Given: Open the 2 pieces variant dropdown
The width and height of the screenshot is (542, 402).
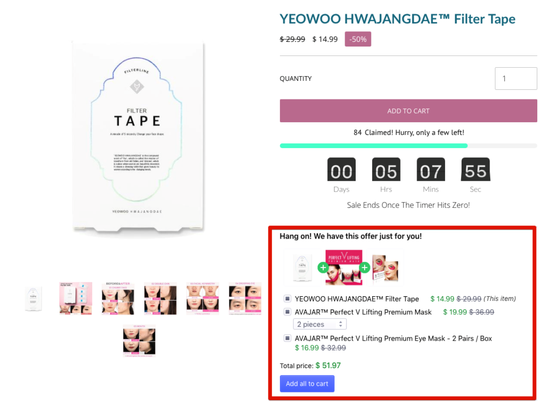Looking at the screenshot, I should point(320,324).
